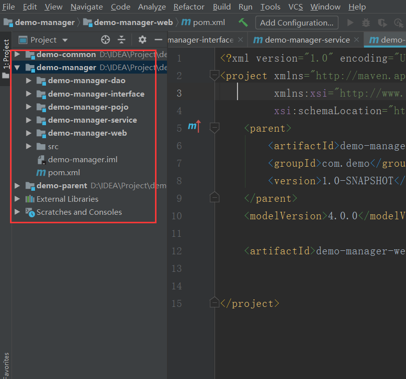The image size is (406, 379).
Task: Click the Maven icon of pom.xml breadcrumb
Action: click(x=186, y=23)
